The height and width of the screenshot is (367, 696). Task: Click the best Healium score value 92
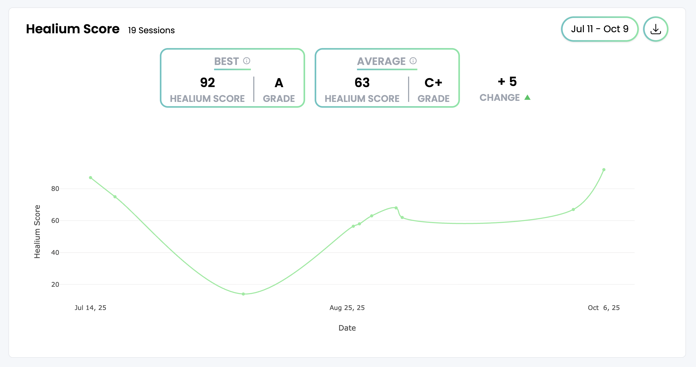click(207, 83)
